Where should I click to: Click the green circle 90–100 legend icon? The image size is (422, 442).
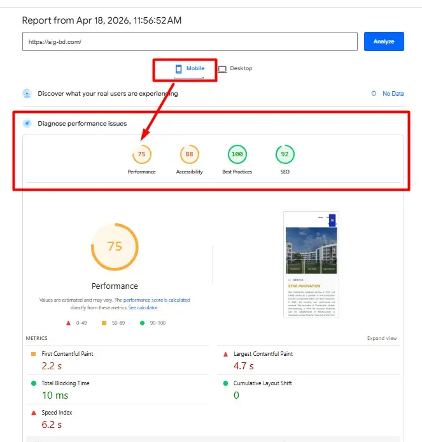[143, 323]
